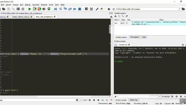Close the Weekly_ARIMA_Code.py tab
Image resolution: width=186 pixels, height=105 pixels.
31,17
